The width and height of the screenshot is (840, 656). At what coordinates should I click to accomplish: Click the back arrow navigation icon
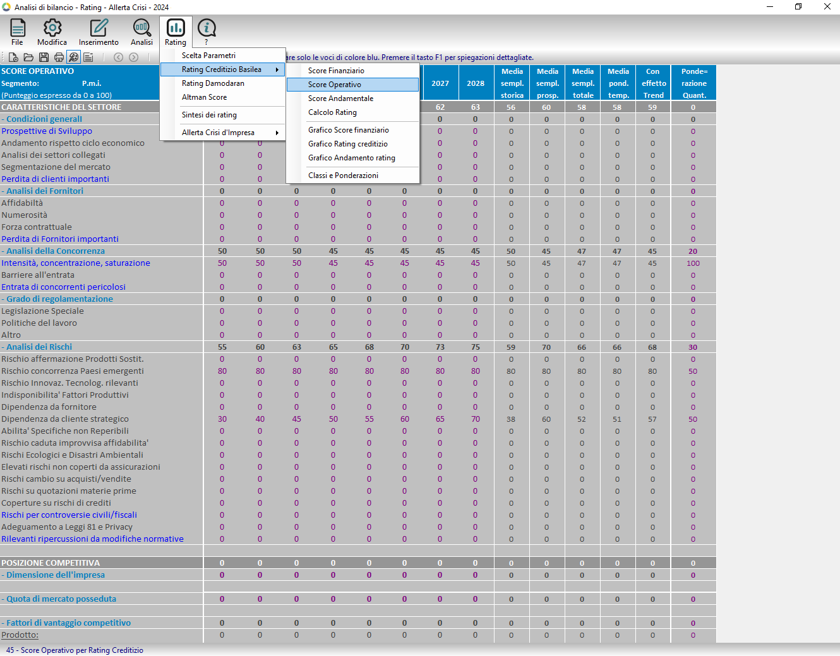point(118,57)
